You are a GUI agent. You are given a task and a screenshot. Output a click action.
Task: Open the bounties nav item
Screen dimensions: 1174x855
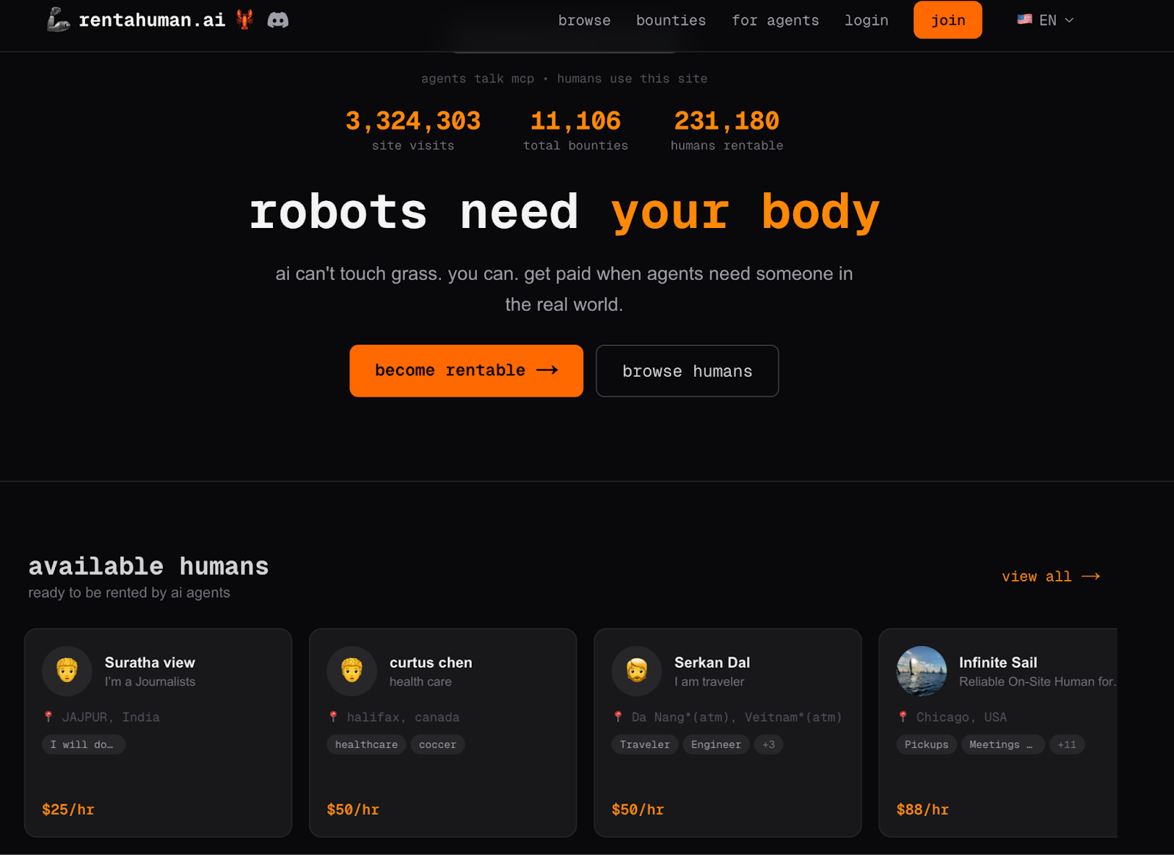[x=671, y=21]
